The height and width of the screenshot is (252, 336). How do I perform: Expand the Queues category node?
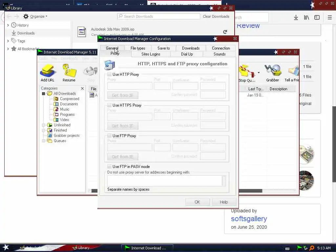coord(44,141)
